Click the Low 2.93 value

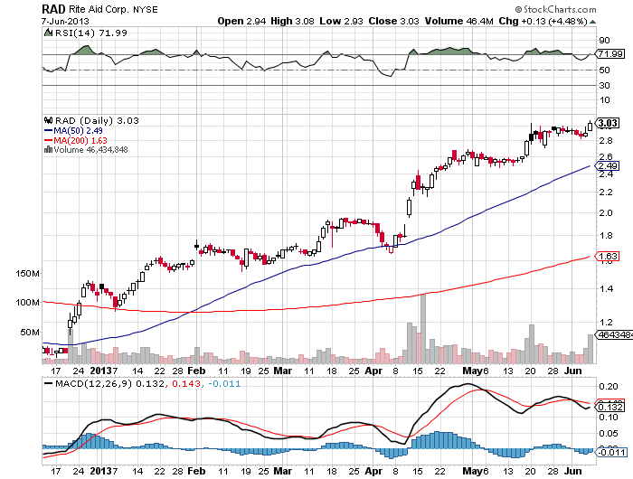[x=342, y=21]
